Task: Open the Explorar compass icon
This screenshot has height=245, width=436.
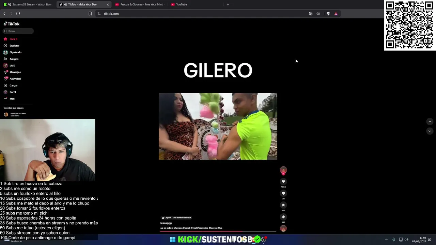Action: click(x=5, y=46)
